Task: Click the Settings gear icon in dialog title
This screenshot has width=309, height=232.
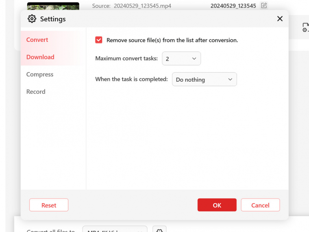Action: [x=32, y=19]
